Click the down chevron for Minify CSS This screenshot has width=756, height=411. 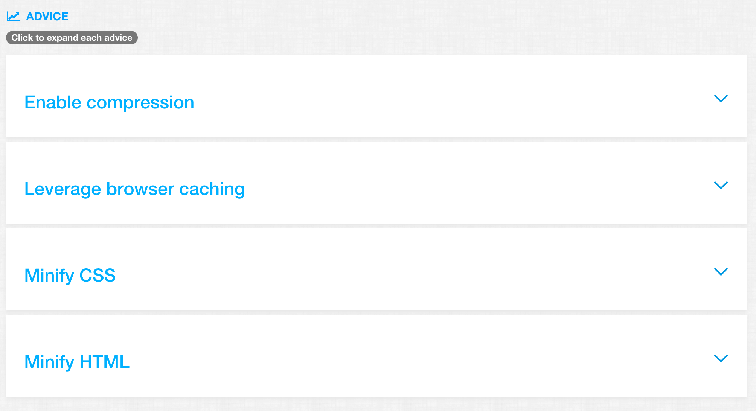[x=721, y=272]
